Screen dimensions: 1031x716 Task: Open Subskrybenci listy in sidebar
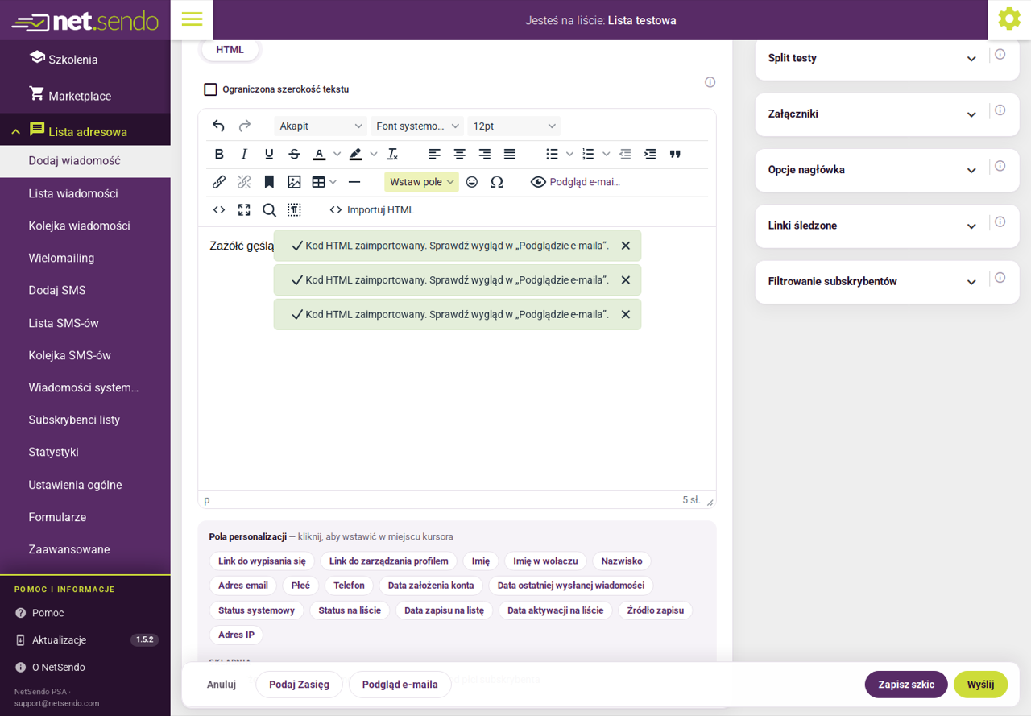click(x=74, y=420)
